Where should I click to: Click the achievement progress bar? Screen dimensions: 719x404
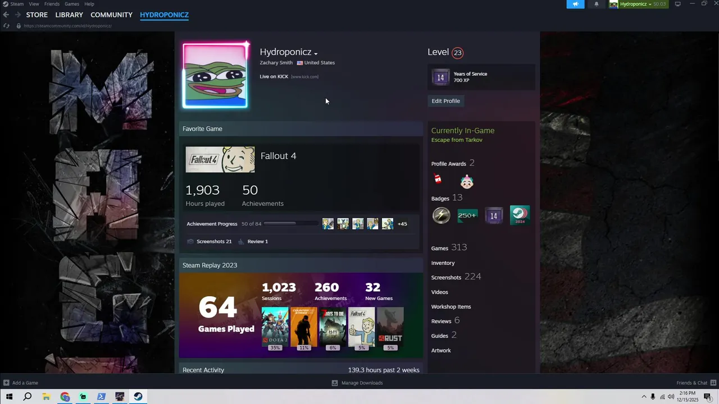pyautogui.click(x=291, y=223)
